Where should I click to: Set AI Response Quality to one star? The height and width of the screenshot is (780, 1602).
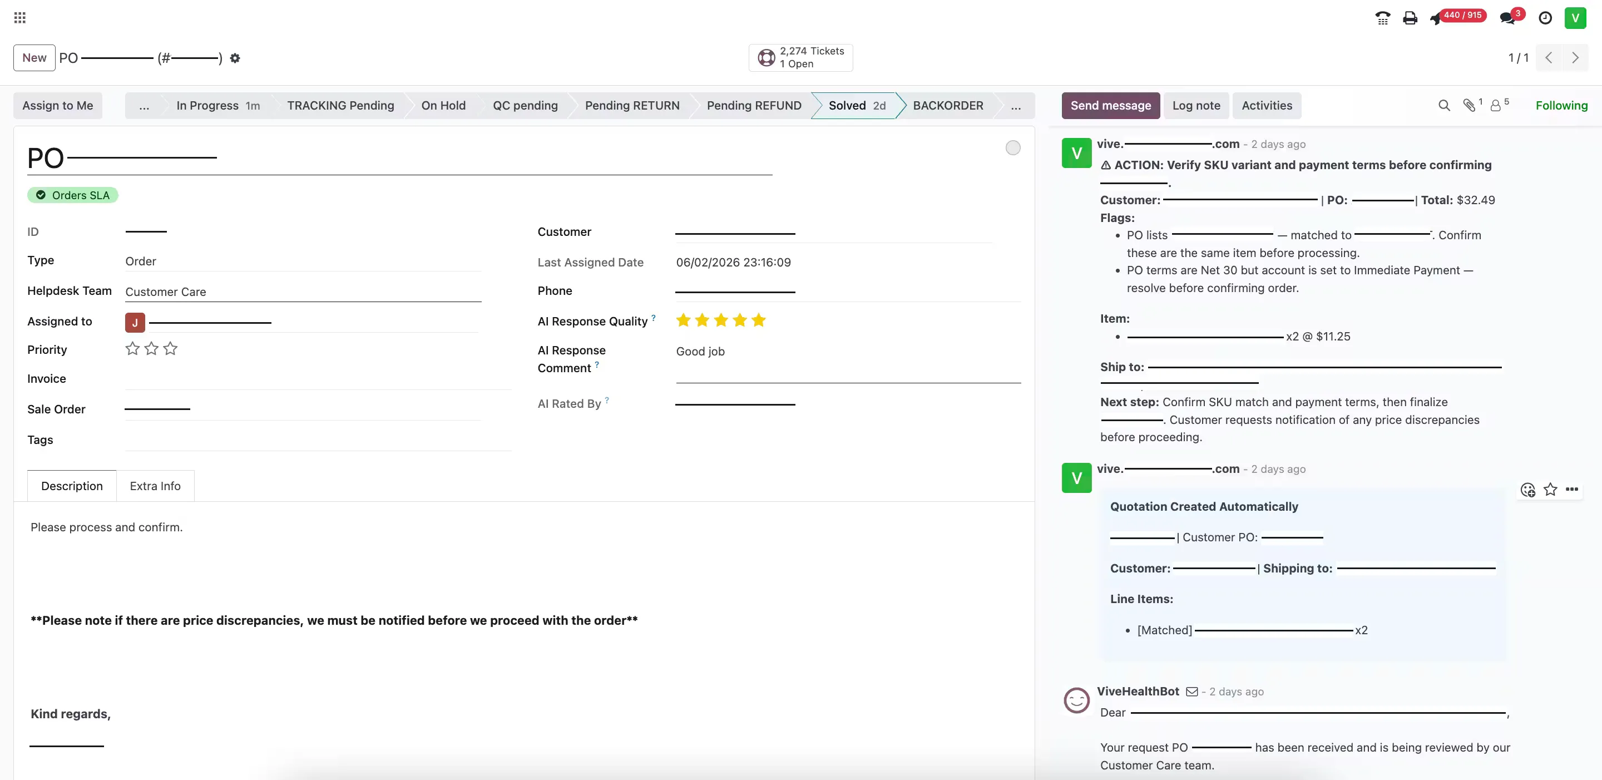(x=684, y=320)
